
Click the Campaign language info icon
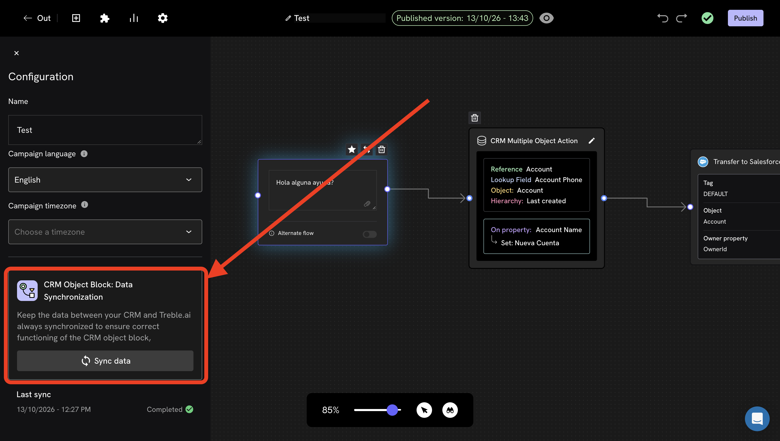click(x=84, y=154)
